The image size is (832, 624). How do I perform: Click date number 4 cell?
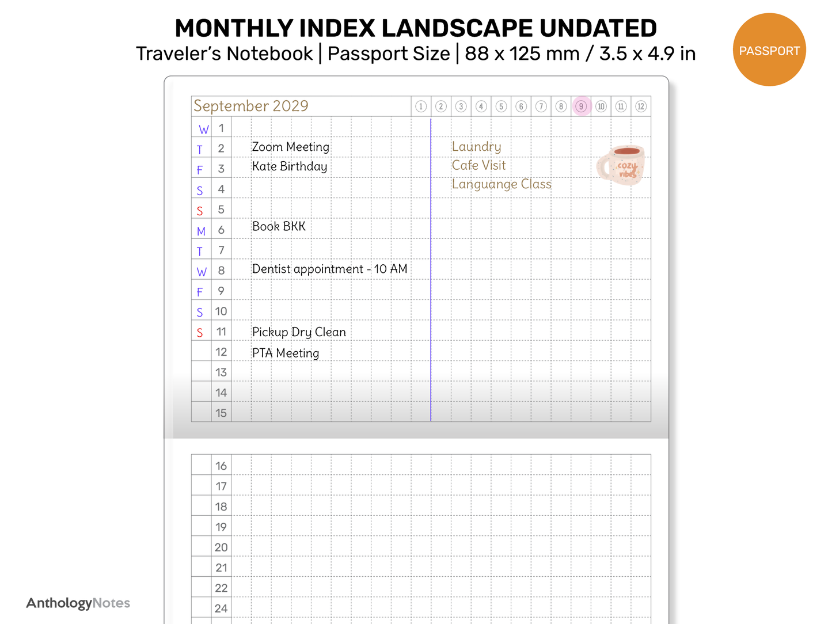tap(221, 189)
